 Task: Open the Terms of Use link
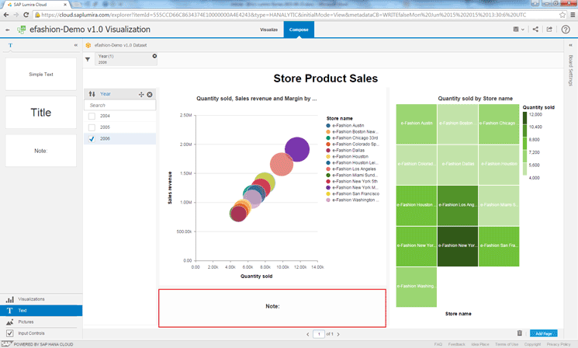click(507, 344)
